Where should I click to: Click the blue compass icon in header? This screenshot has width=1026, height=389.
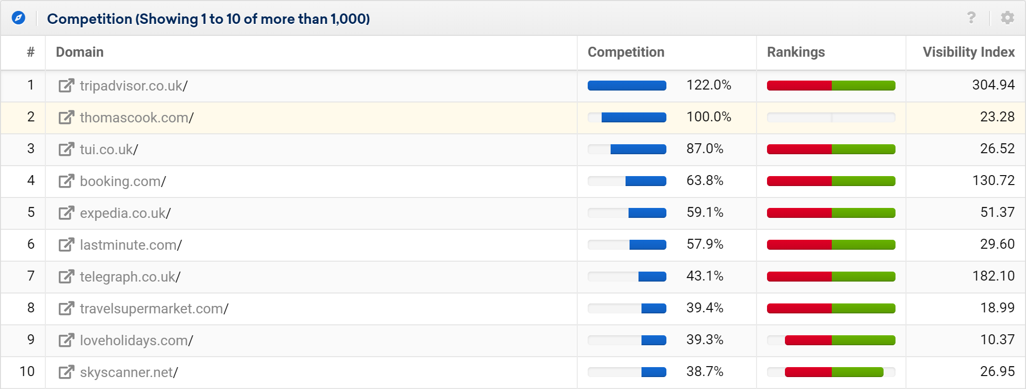click(18, 18)
